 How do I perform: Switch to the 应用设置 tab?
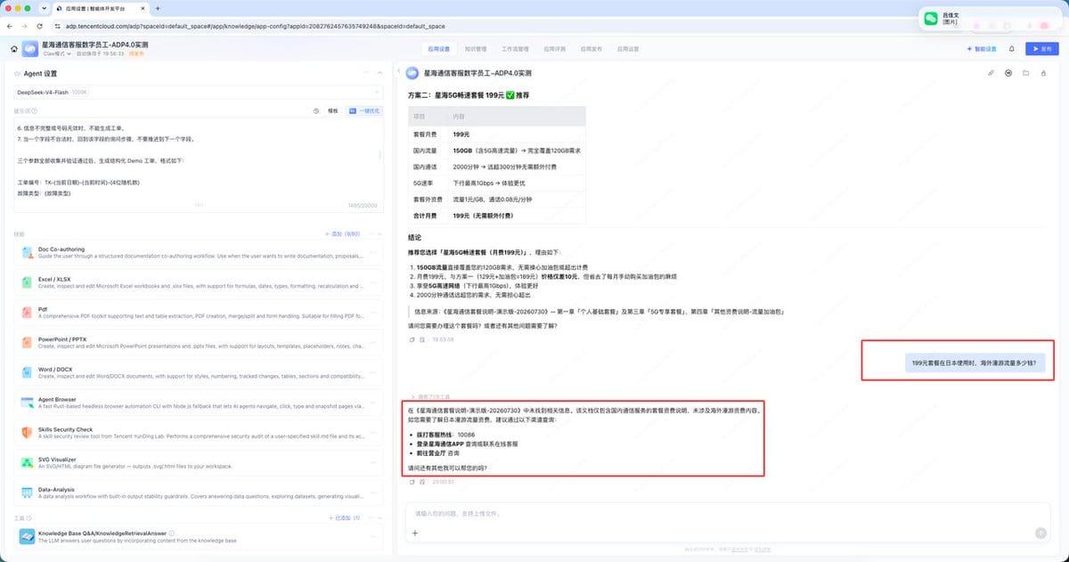(438, 49)
